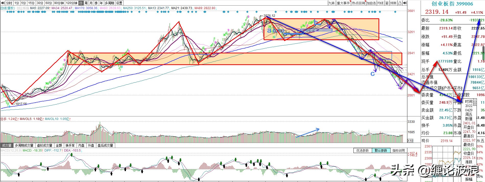Select the 30分 period tab
485x182 pixels.
point(40,3)
